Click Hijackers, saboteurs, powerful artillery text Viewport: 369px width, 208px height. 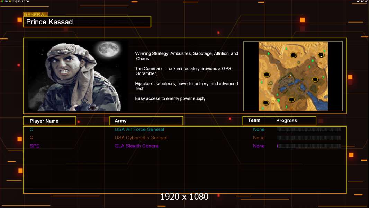tap(186, 86)
